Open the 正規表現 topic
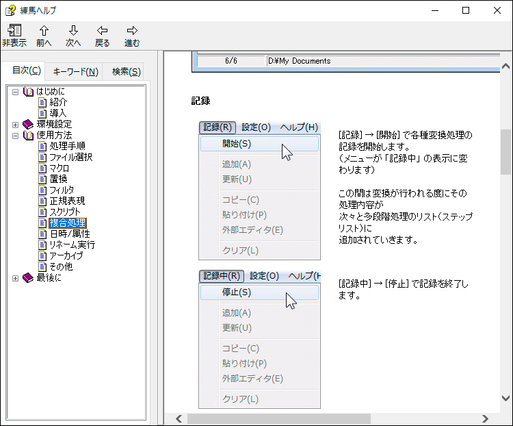Viewport: 513px width, 426px height. coord(67,201)
